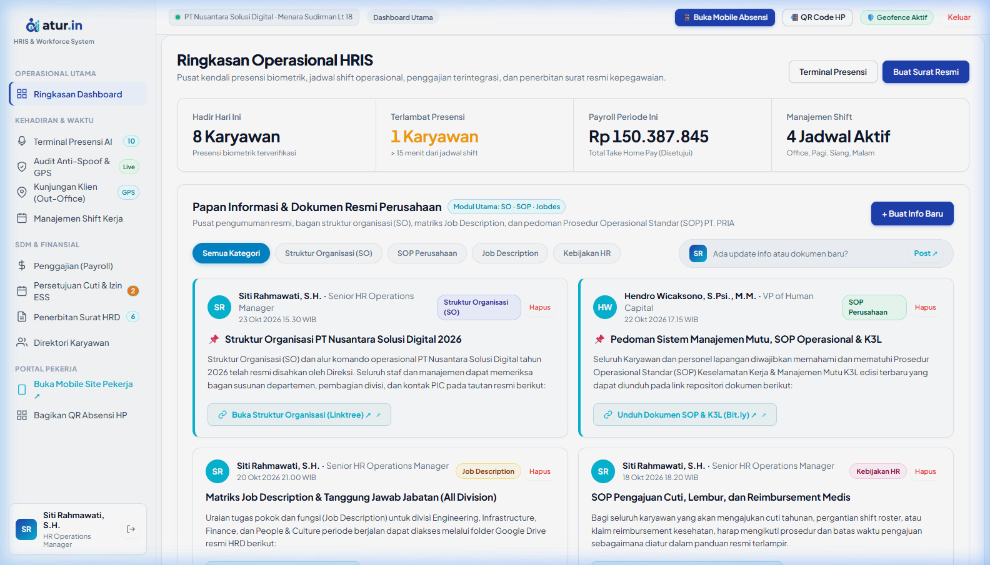Screen dimensions: 990x565
Task: Switch to Struktur Organisasi (SO) filter
Action: [x=329, y=253]
